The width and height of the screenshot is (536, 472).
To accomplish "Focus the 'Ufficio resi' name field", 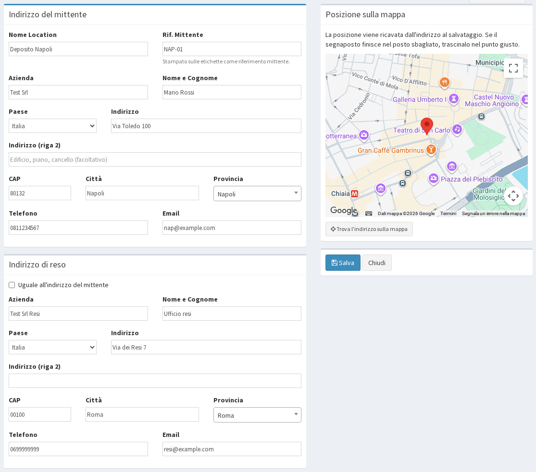I will (x=232, y=314).
